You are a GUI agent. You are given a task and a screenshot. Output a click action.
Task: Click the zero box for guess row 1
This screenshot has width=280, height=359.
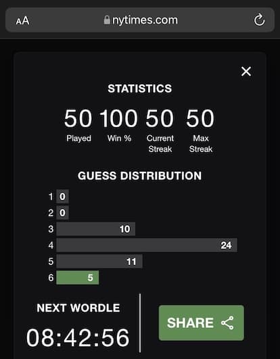62,197
